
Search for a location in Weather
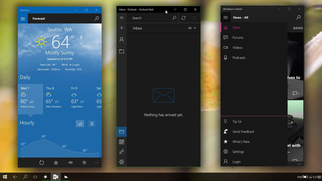point(97,19)
